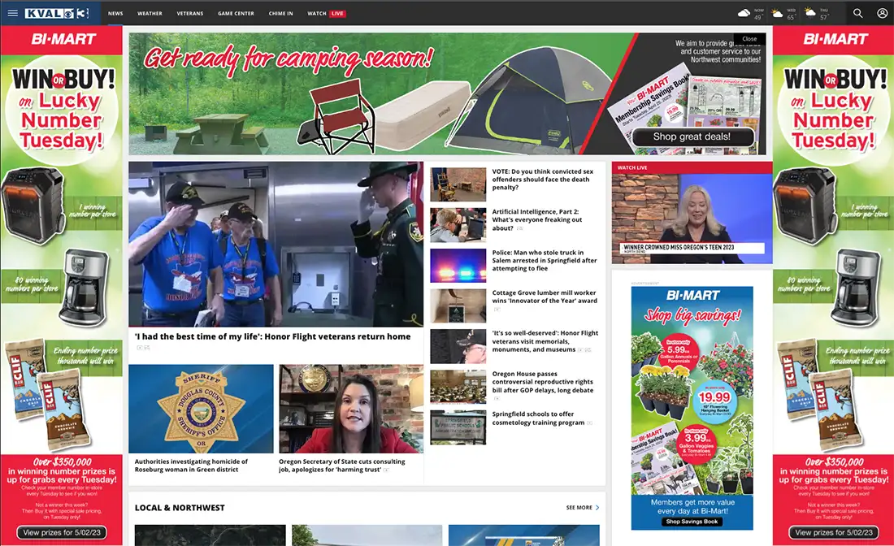Open Oregon House reproductive rights bill headline
Screen dimensions: 894x546
[543, 382]
